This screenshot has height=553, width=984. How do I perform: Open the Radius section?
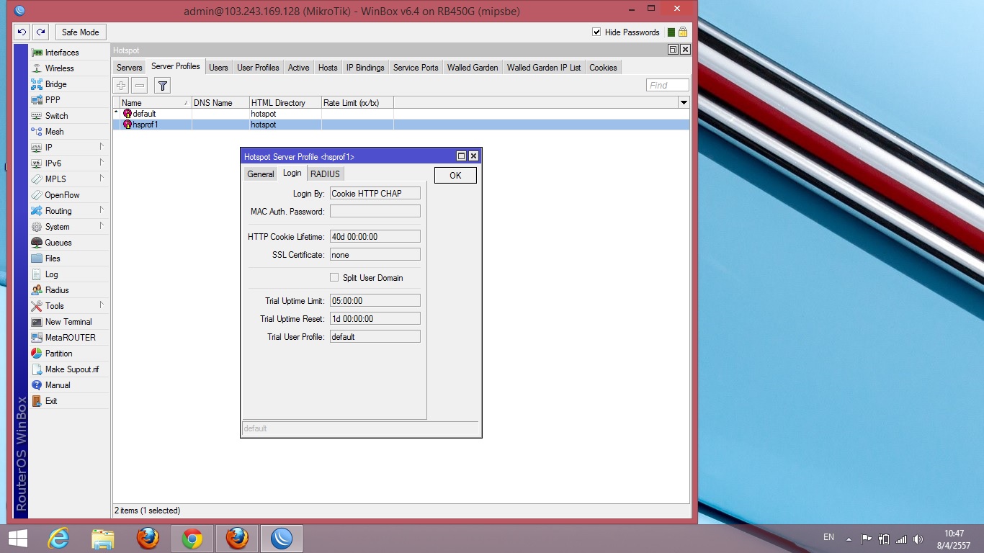[57, 290]
